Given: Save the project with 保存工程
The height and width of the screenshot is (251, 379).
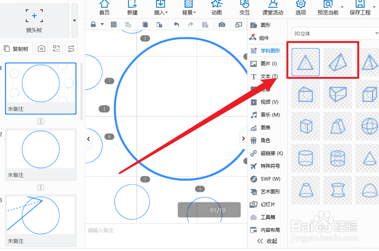Looking at the screenshot, I should click(x=360, y=8).
